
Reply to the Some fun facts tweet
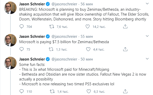click(x=21, y=91)
